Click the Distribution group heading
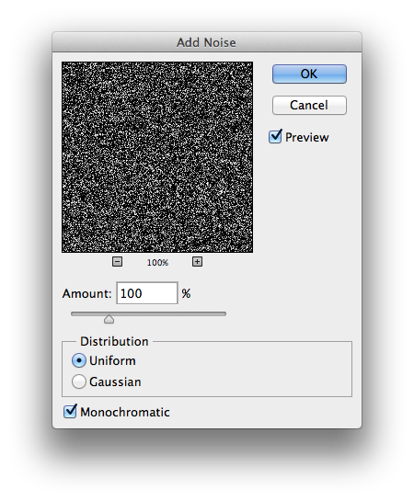The height and width of the screenshot is (501, 414). point(114,341)
